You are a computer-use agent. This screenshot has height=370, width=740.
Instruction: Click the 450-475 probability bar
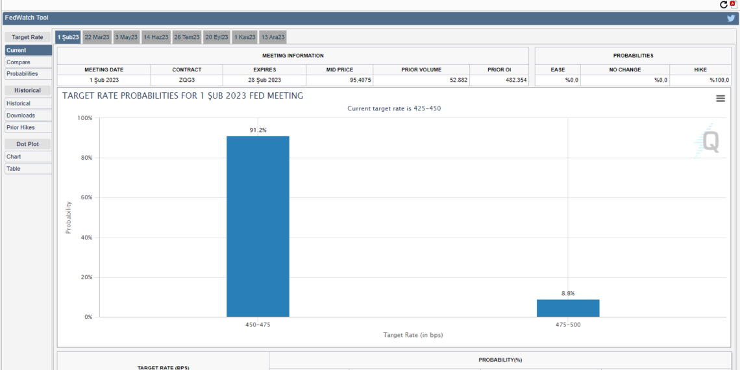pos(258,227)
